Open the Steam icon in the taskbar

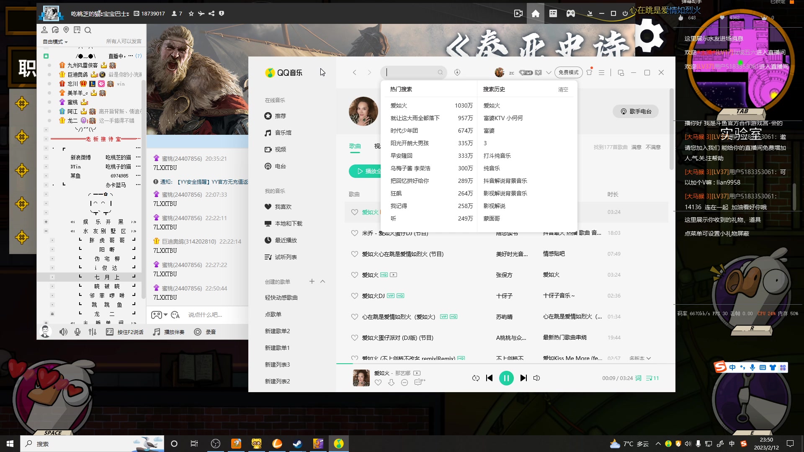(298, 444)
